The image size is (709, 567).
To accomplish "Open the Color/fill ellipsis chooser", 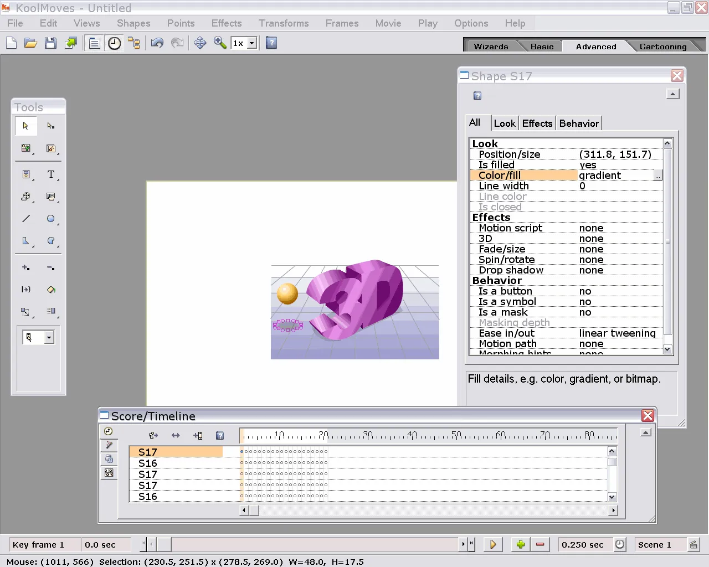I will 657,175.
